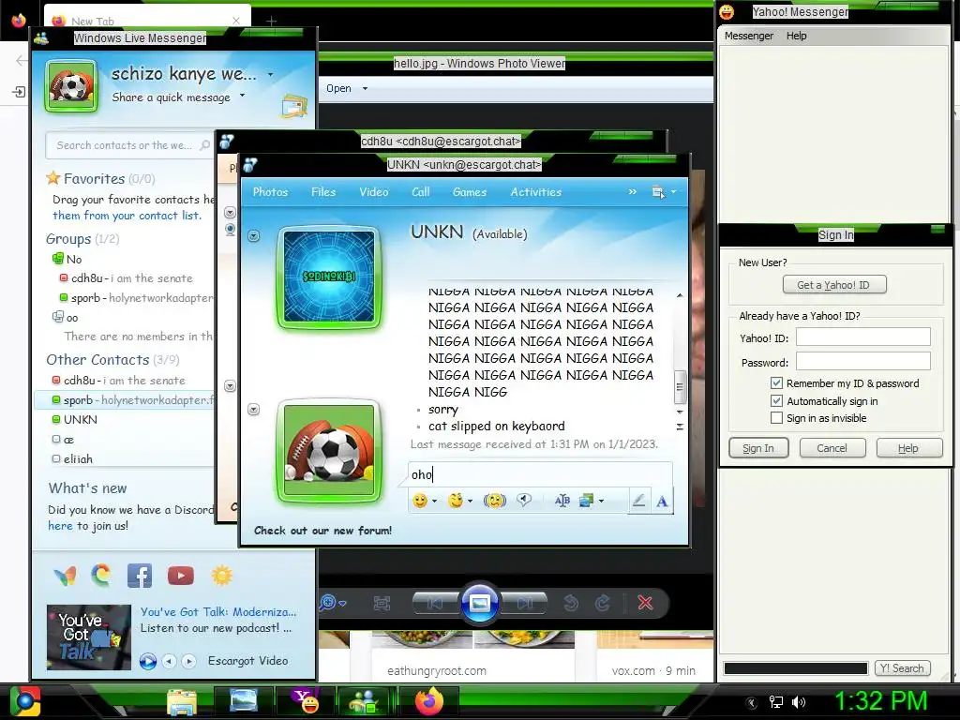960x720 pixels.
Task: Open the MSN butterfly icon in Messenger
Action: click(65, 576)
